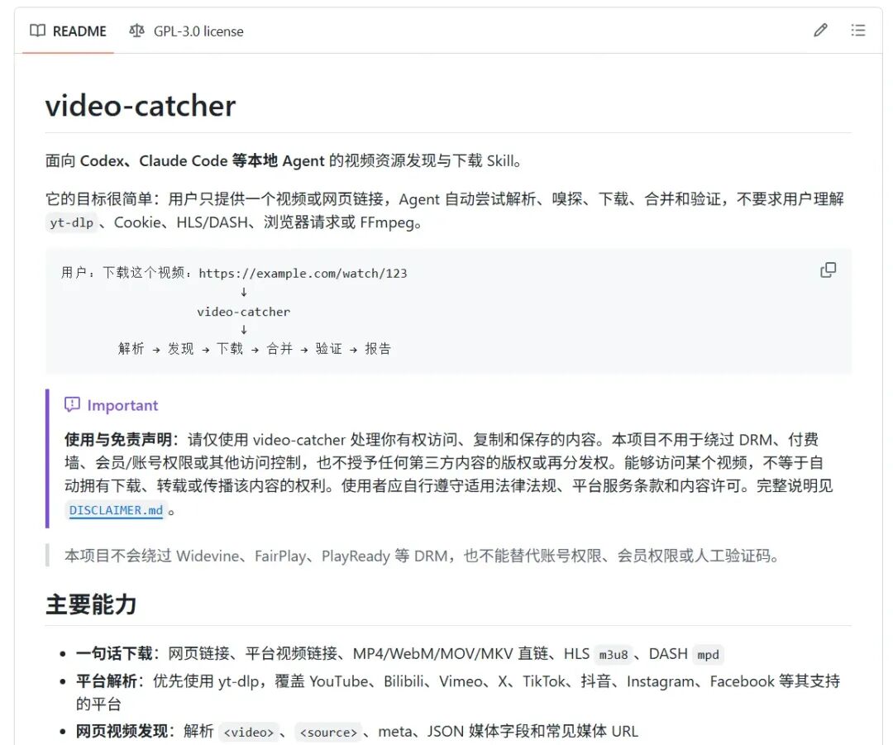Click video-catcher text inside code block
The image size is (893, 745).
pos(244,312)
